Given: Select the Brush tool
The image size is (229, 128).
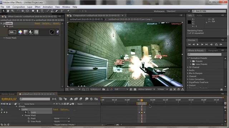Looking at the screenshot, I should 48,11.
